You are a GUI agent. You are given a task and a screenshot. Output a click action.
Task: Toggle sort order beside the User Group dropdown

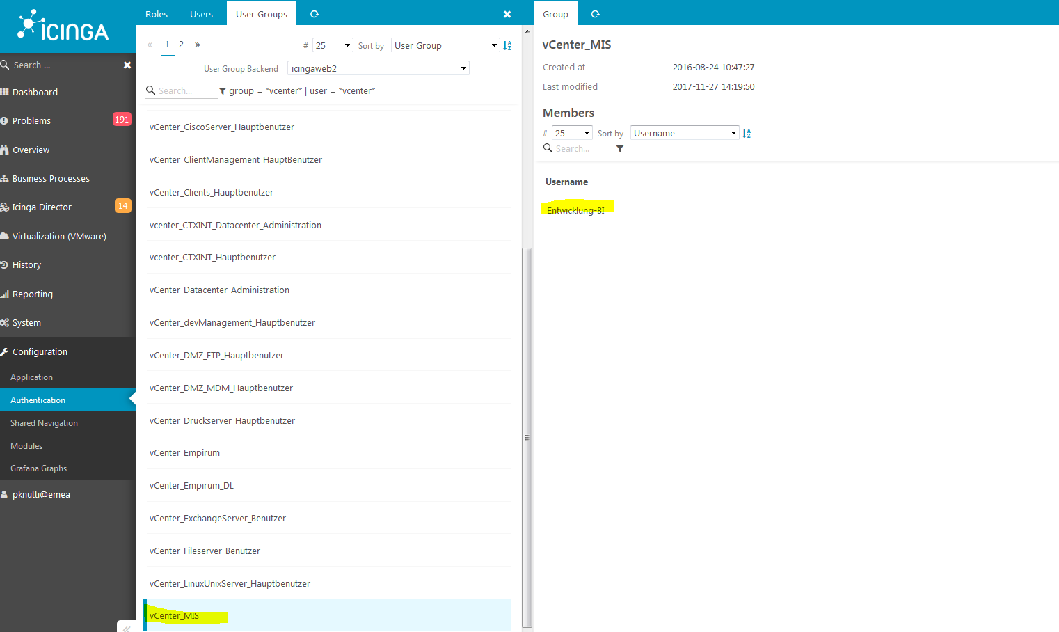click(507, 45)
